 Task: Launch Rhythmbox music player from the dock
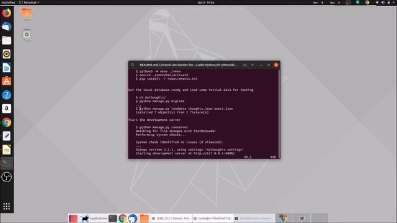[7, 54]
